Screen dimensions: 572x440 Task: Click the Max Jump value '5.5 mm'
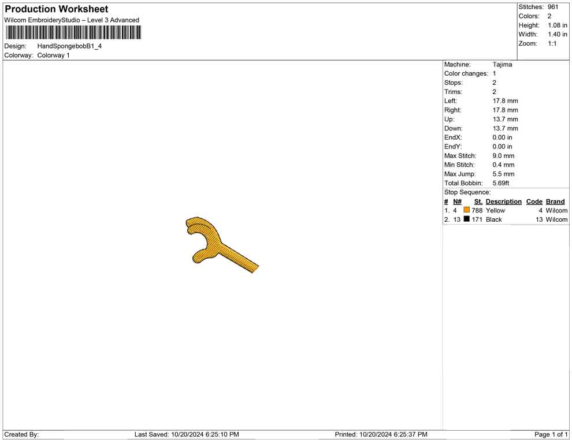point(503,174)
